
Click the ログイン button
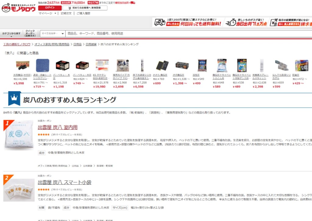pos(50,8)
